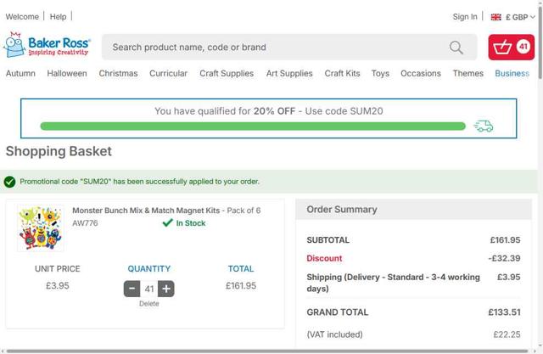Open the Autumn menu
Image resolution: width=543 pixels, height=354 pixels.
point(20,74)
